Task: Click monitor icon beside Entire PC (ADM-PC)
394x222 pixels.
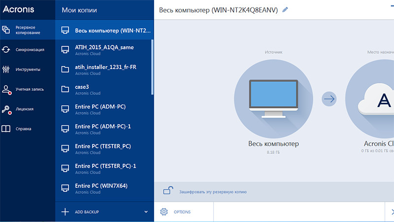Action: [65, 109]
